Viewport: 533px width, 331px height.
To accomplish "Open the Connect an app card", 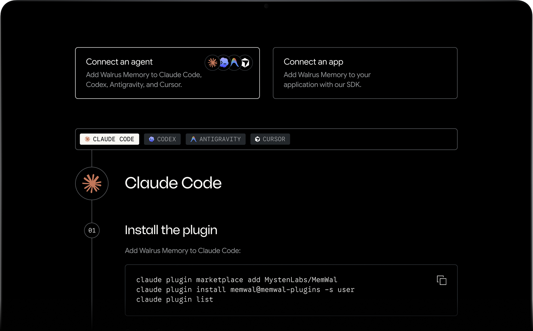I will 365,73.
